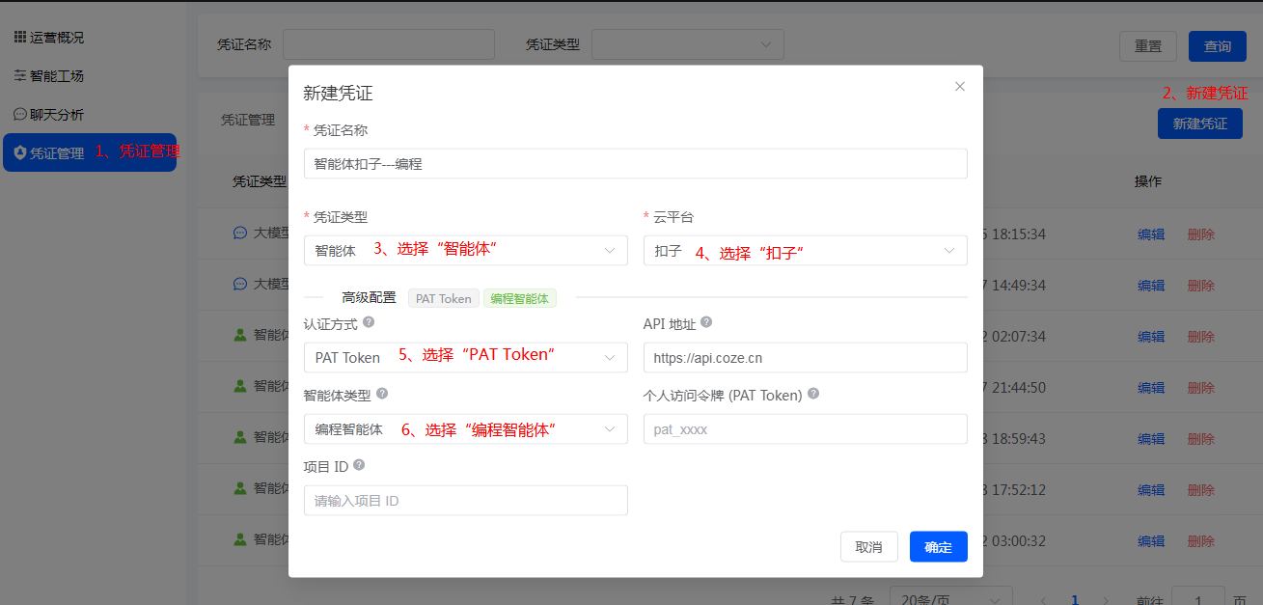Click the 凭证名称 text field in dialog

635,164
